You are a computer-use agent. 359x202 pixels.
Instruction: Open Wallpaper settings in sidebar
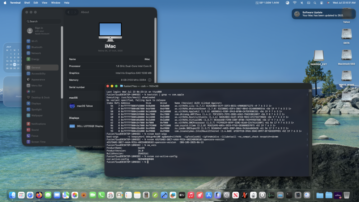point(42,115)
